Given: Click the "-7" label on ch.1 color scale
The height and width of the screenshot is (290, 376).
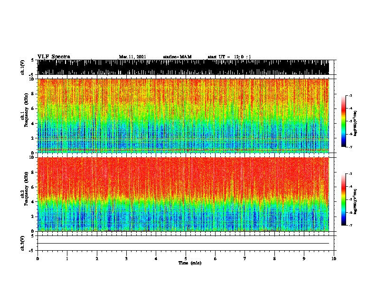Looking at the screenshot, I should click(x=350, y=147).
